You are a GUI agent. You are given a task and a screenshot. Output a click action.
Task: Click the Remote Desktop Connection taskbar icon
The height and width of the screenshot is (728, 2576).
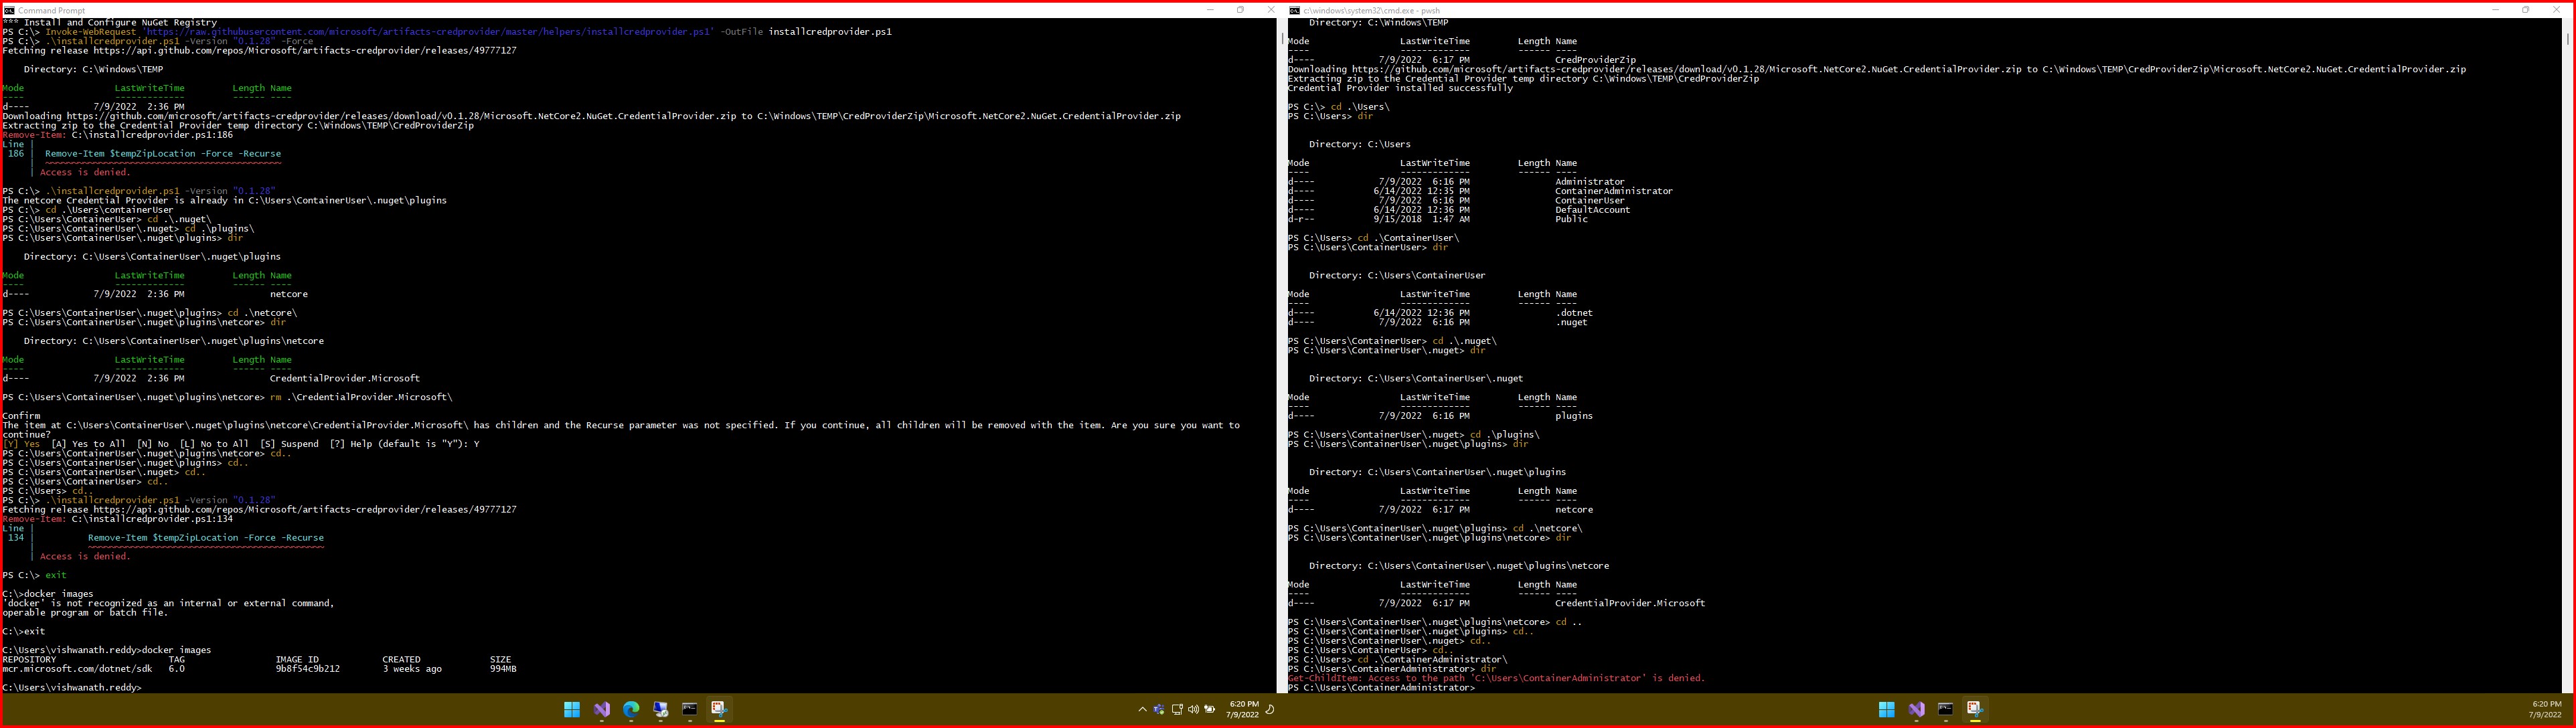click(660, 710)
